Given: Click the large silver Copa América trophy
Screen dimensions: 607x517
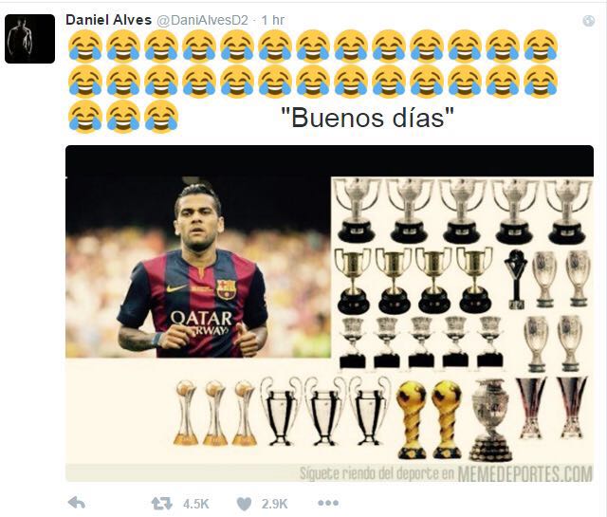Looking at the screenshot, I should point(491,420).
